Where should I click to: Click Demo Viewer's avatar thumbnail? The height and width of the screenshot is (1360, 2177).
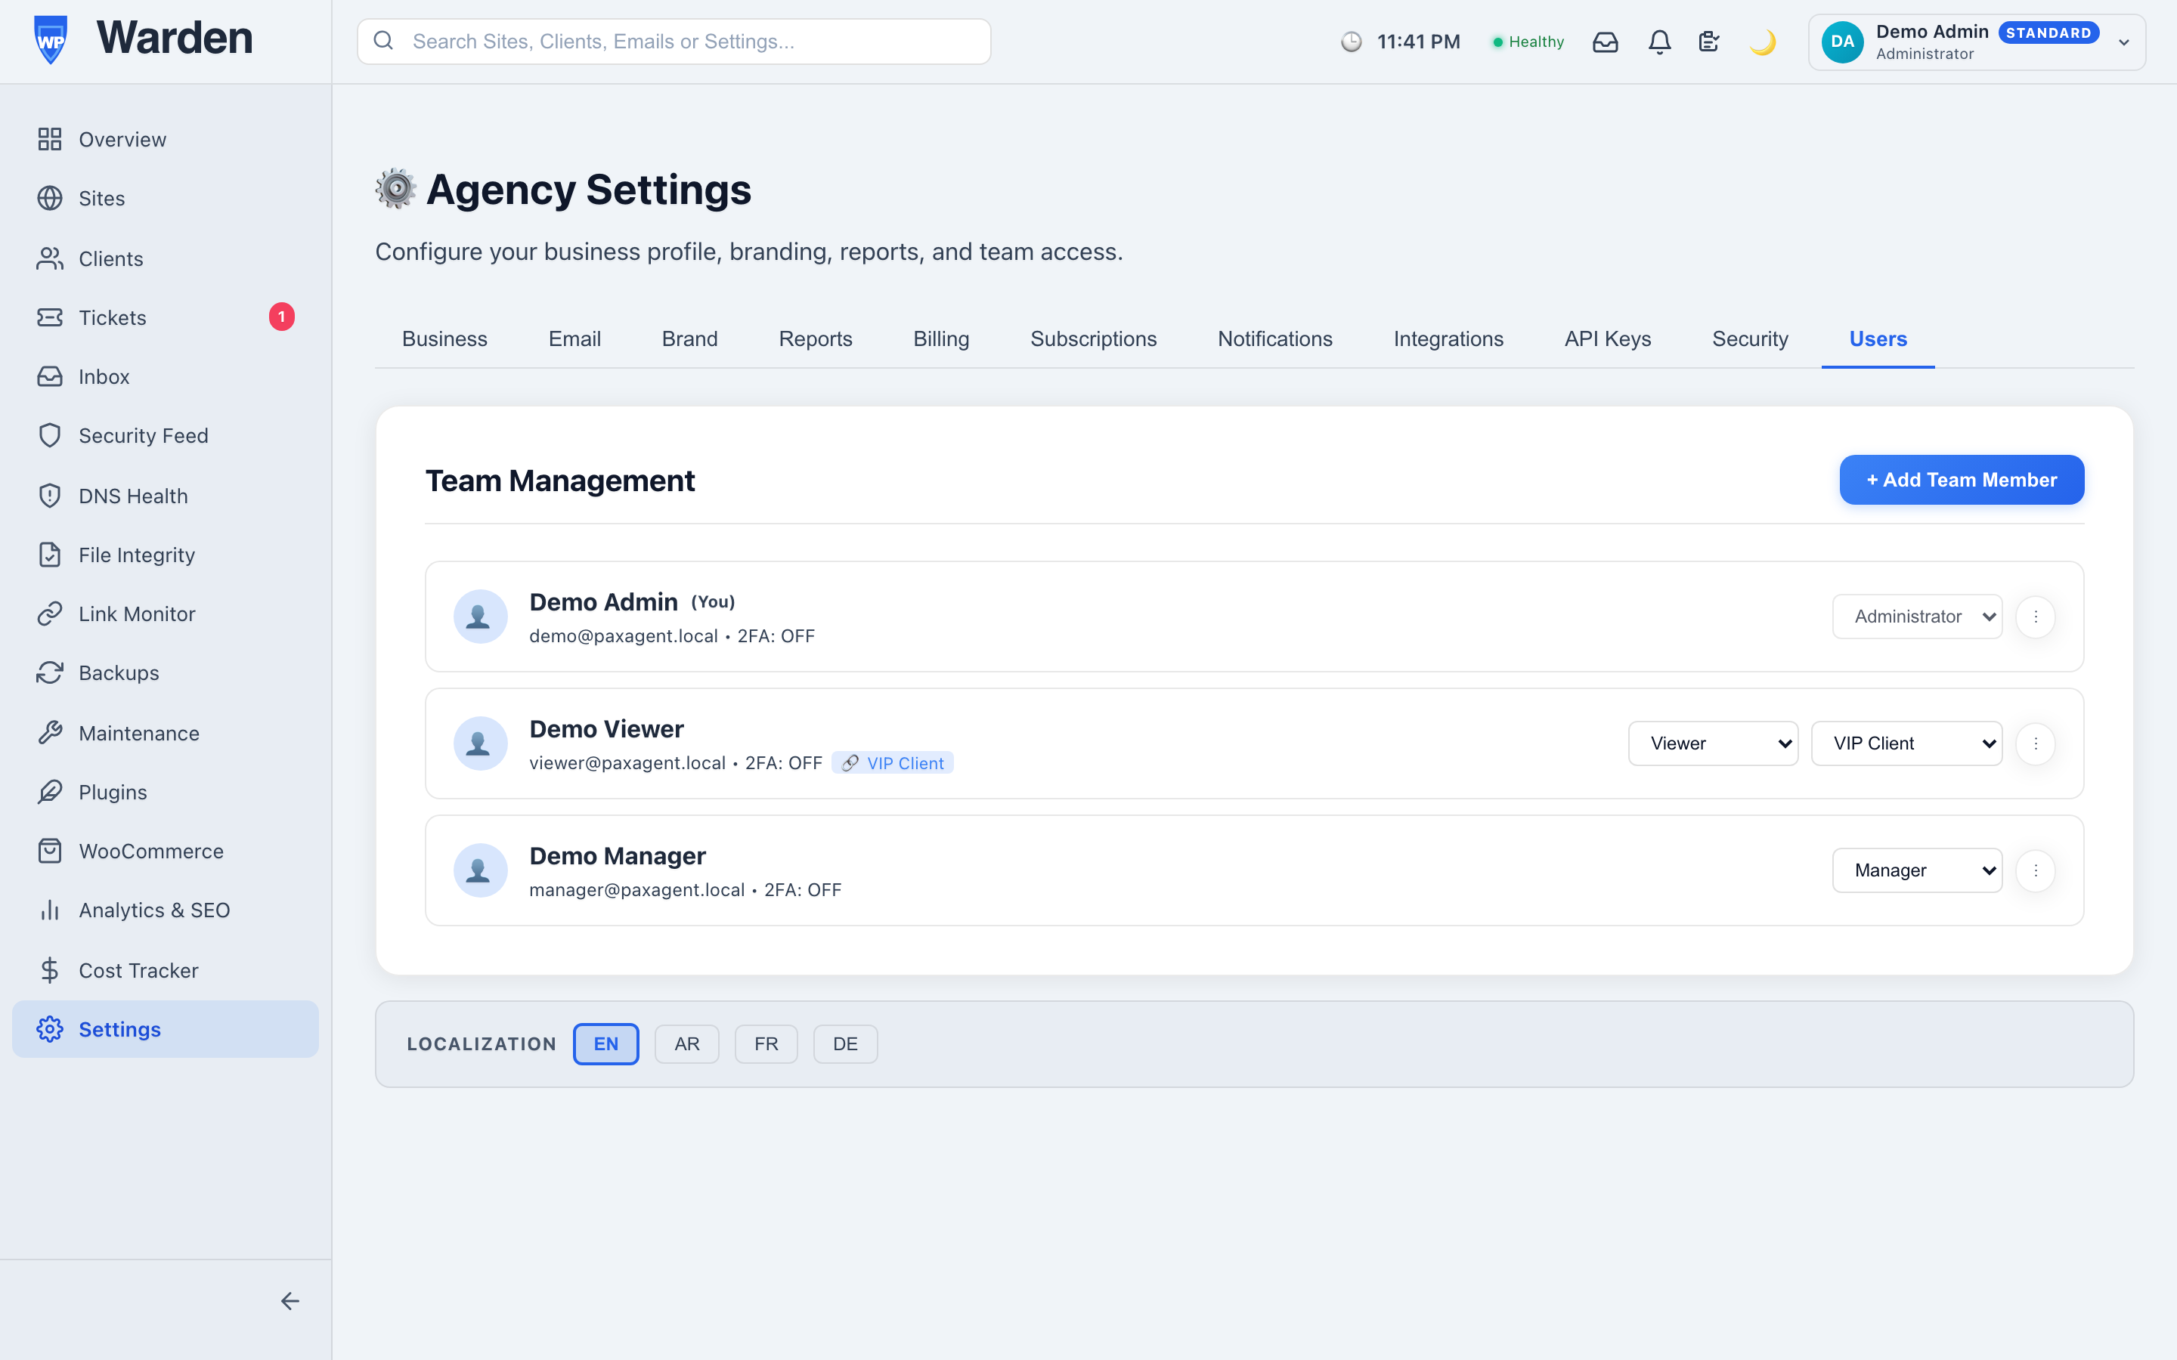479,744
